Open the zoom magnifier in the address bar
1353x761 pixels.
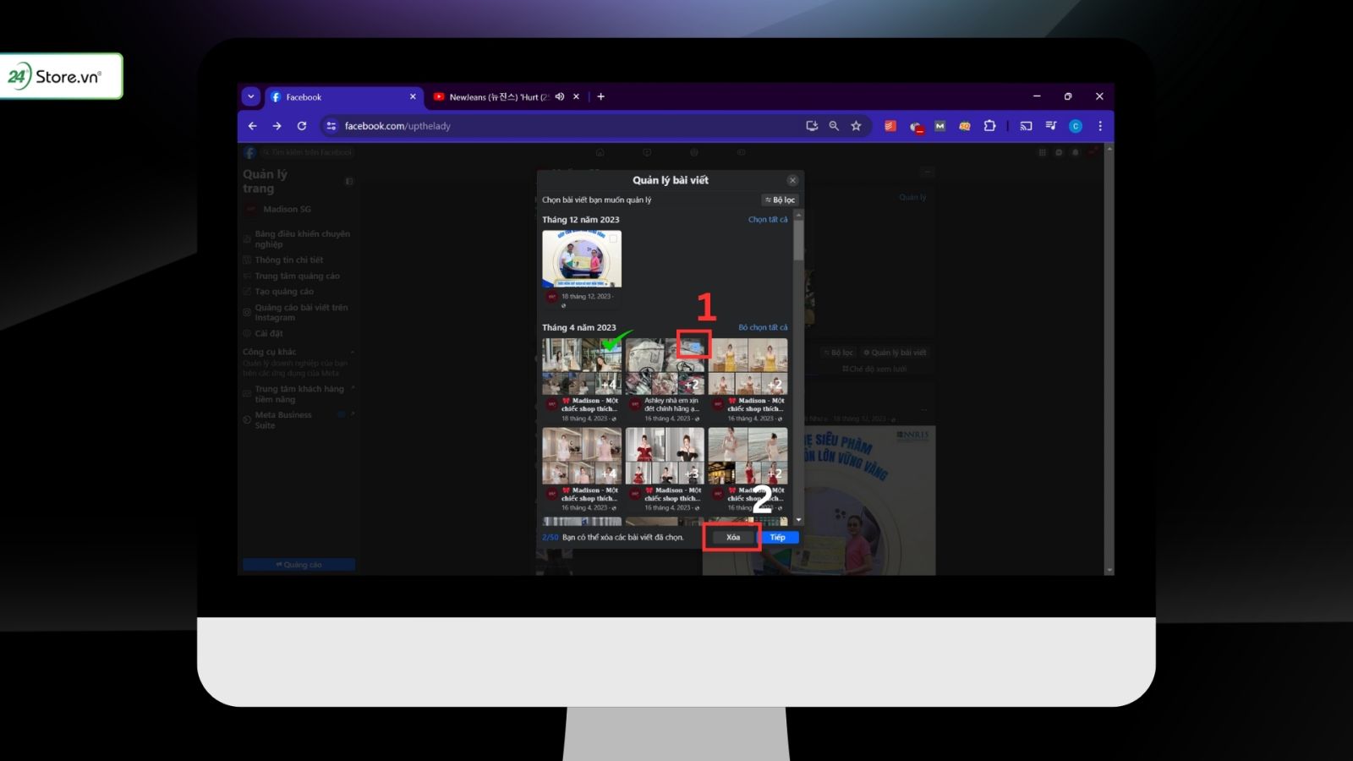pos(834,126)
